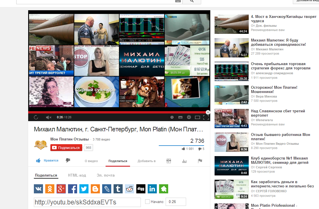Viewport: 319px width, 209px height.
Task: Click the Mon Platin channel avatar
Action: pyautogui.click(x=40, y=145)
